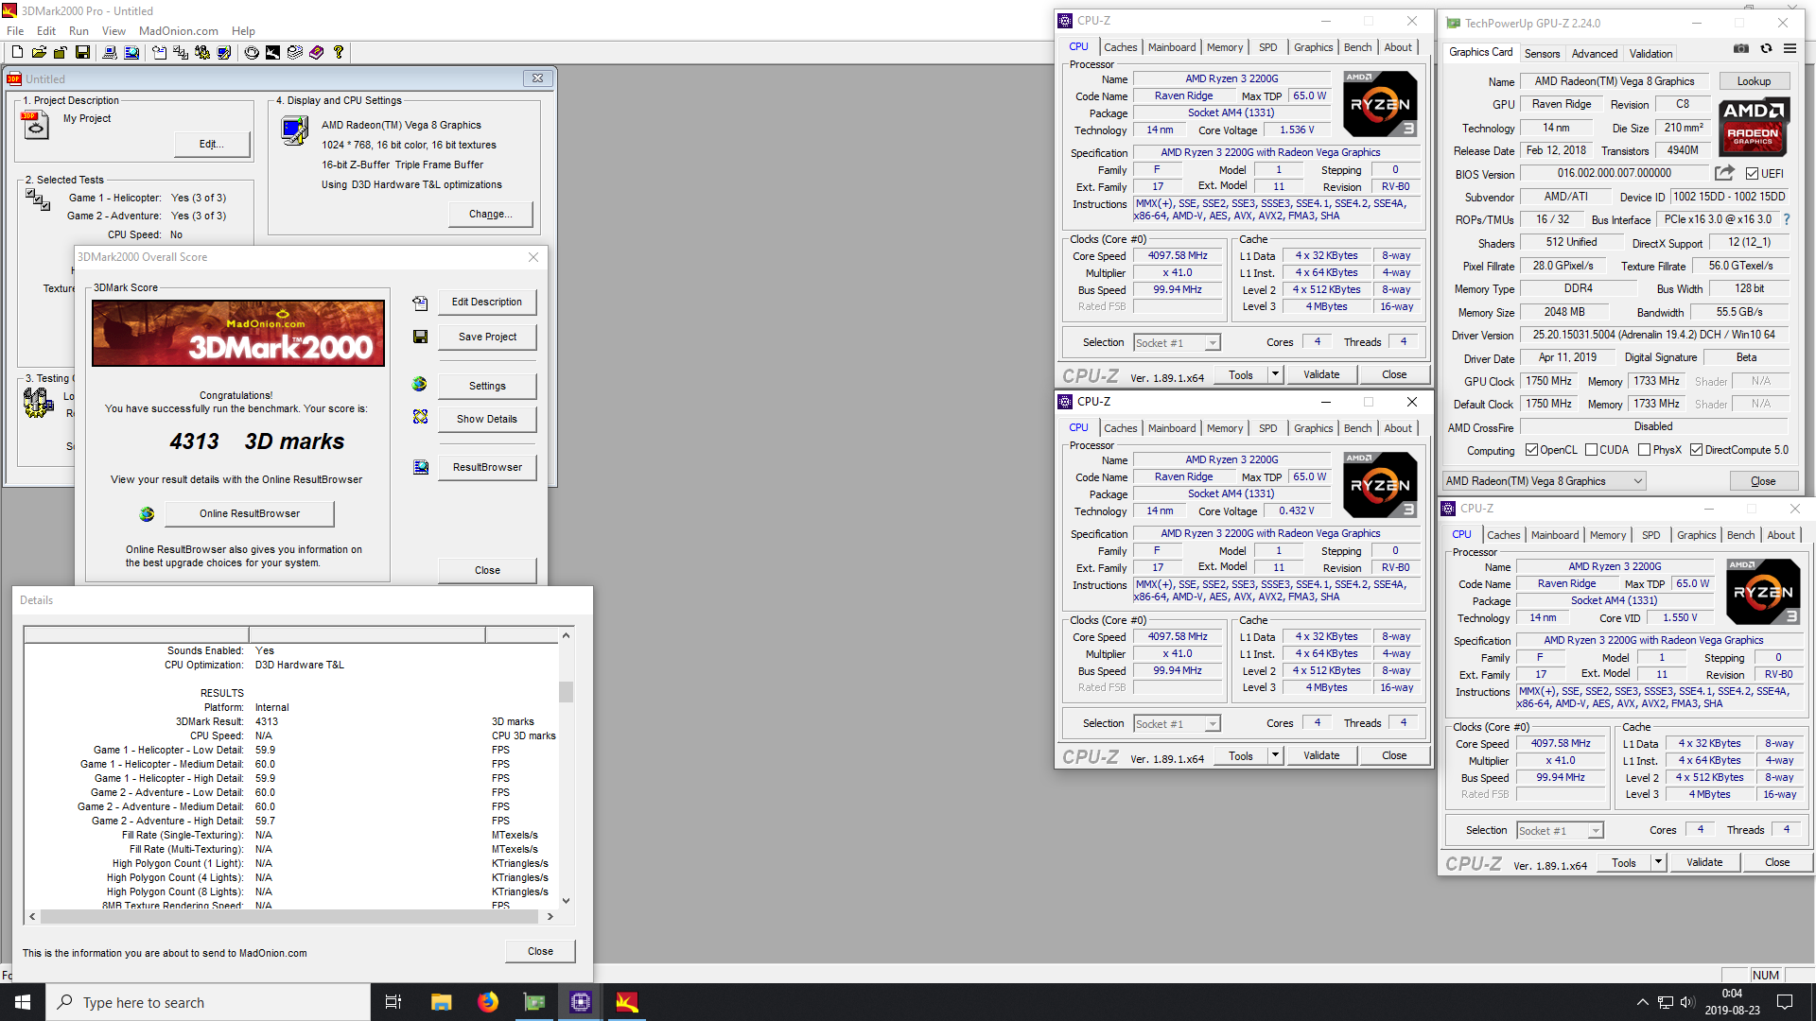Open the File menu in 3DMark2000
This screenshot has width=1816, height=1021.
[15, 31]
